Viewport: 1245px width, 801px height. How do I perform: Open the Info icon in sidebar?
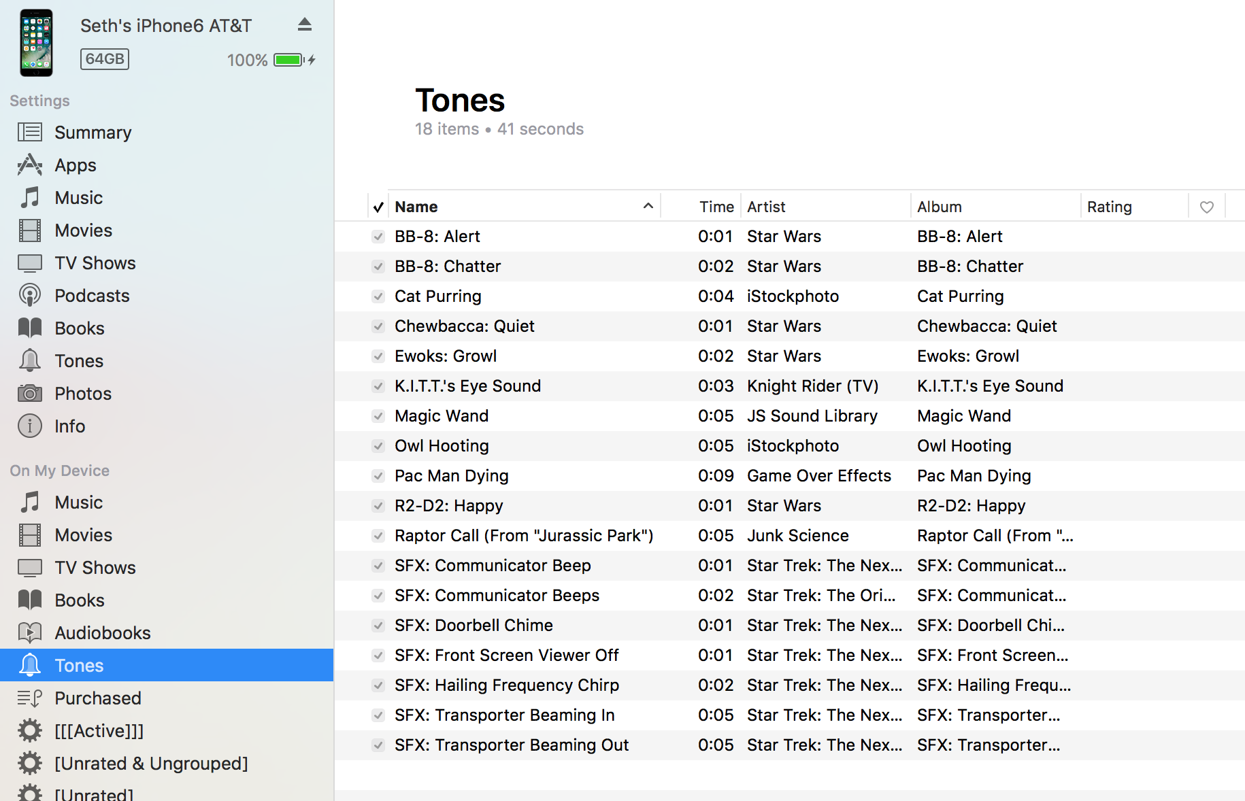30,426
